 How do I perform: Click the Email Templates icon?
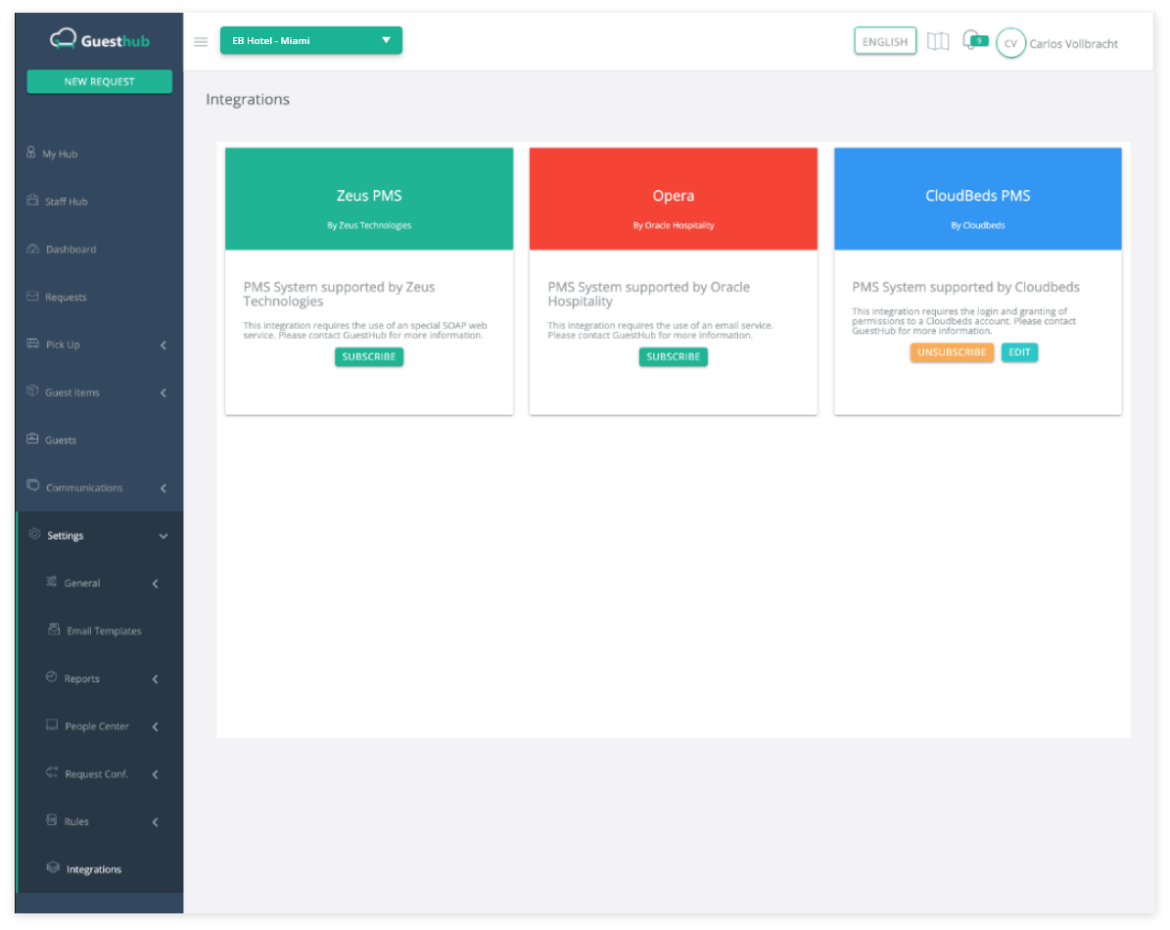[x=54, y=629]
